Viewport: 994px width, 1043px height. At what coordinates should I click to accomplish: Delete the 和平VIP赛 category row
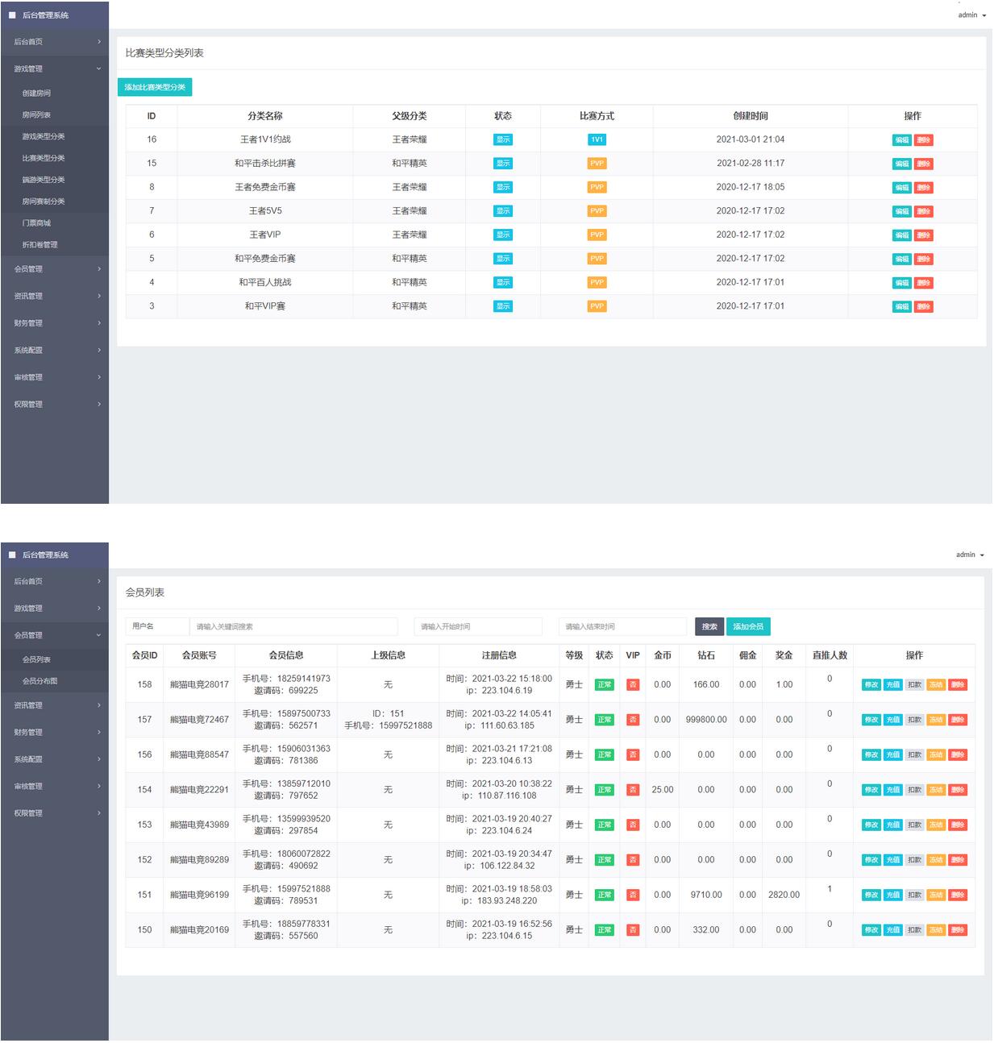pos(923,307)
